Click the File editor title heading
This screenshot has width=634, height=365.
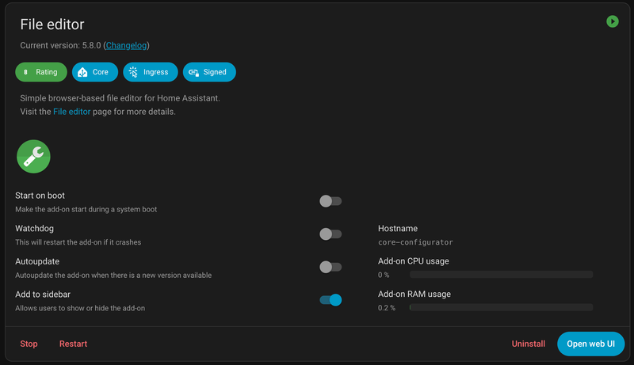[x=52, y=25]
